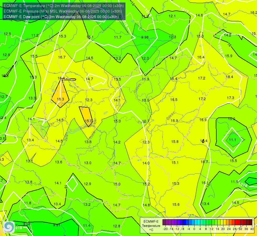Viewport: 257px width, 236px height.
Task: Click the 15.8 temperature value
Action: [x=175, y=142]
